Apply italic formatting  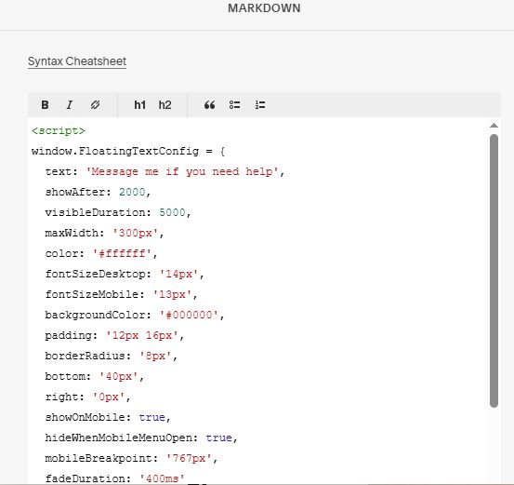tap(70, 105)
